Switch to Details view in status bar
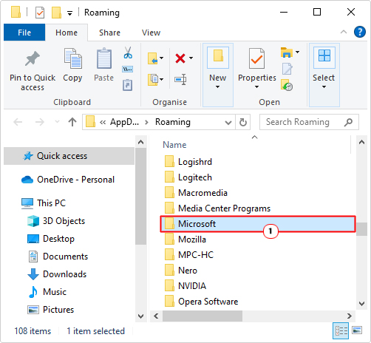Viewport: 371px width, 343px height. [341, 330]
